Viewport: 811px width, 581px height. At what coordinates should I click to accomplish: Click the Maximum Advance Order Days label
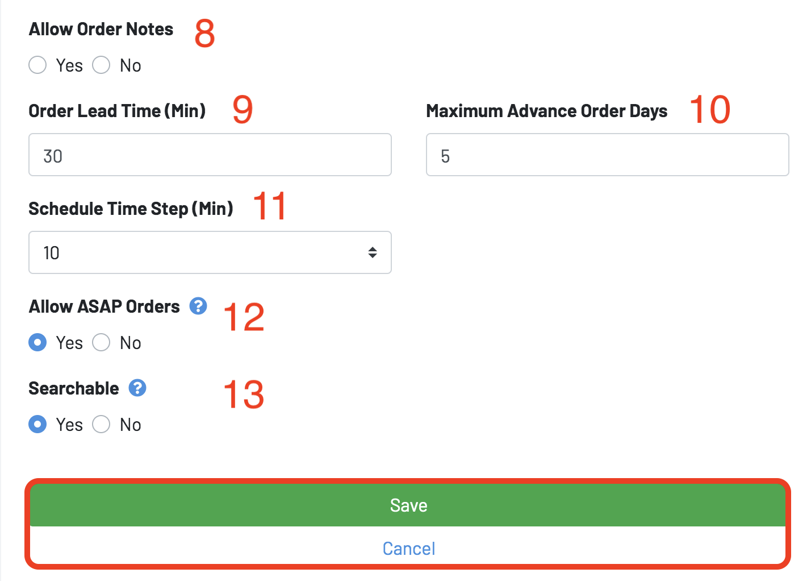[x=547, y=111]
